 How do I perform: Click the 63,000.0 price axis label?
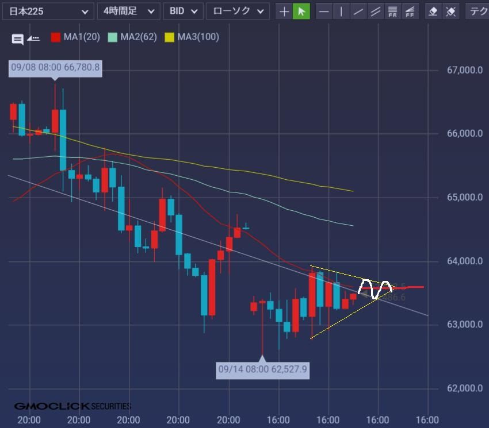pos(465,324)
